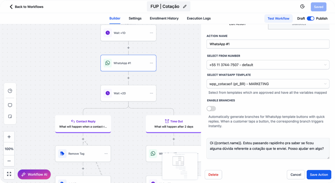
Task: Open the Wait +1D node options menu
Action: (x=151, y=33)
